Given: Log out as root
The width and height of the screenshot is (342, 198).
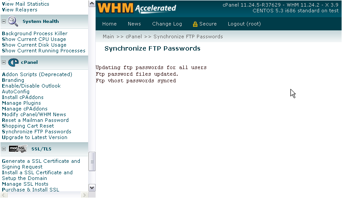Looking at the screenshot, I should pyautogui.click(x=244, y=24).
